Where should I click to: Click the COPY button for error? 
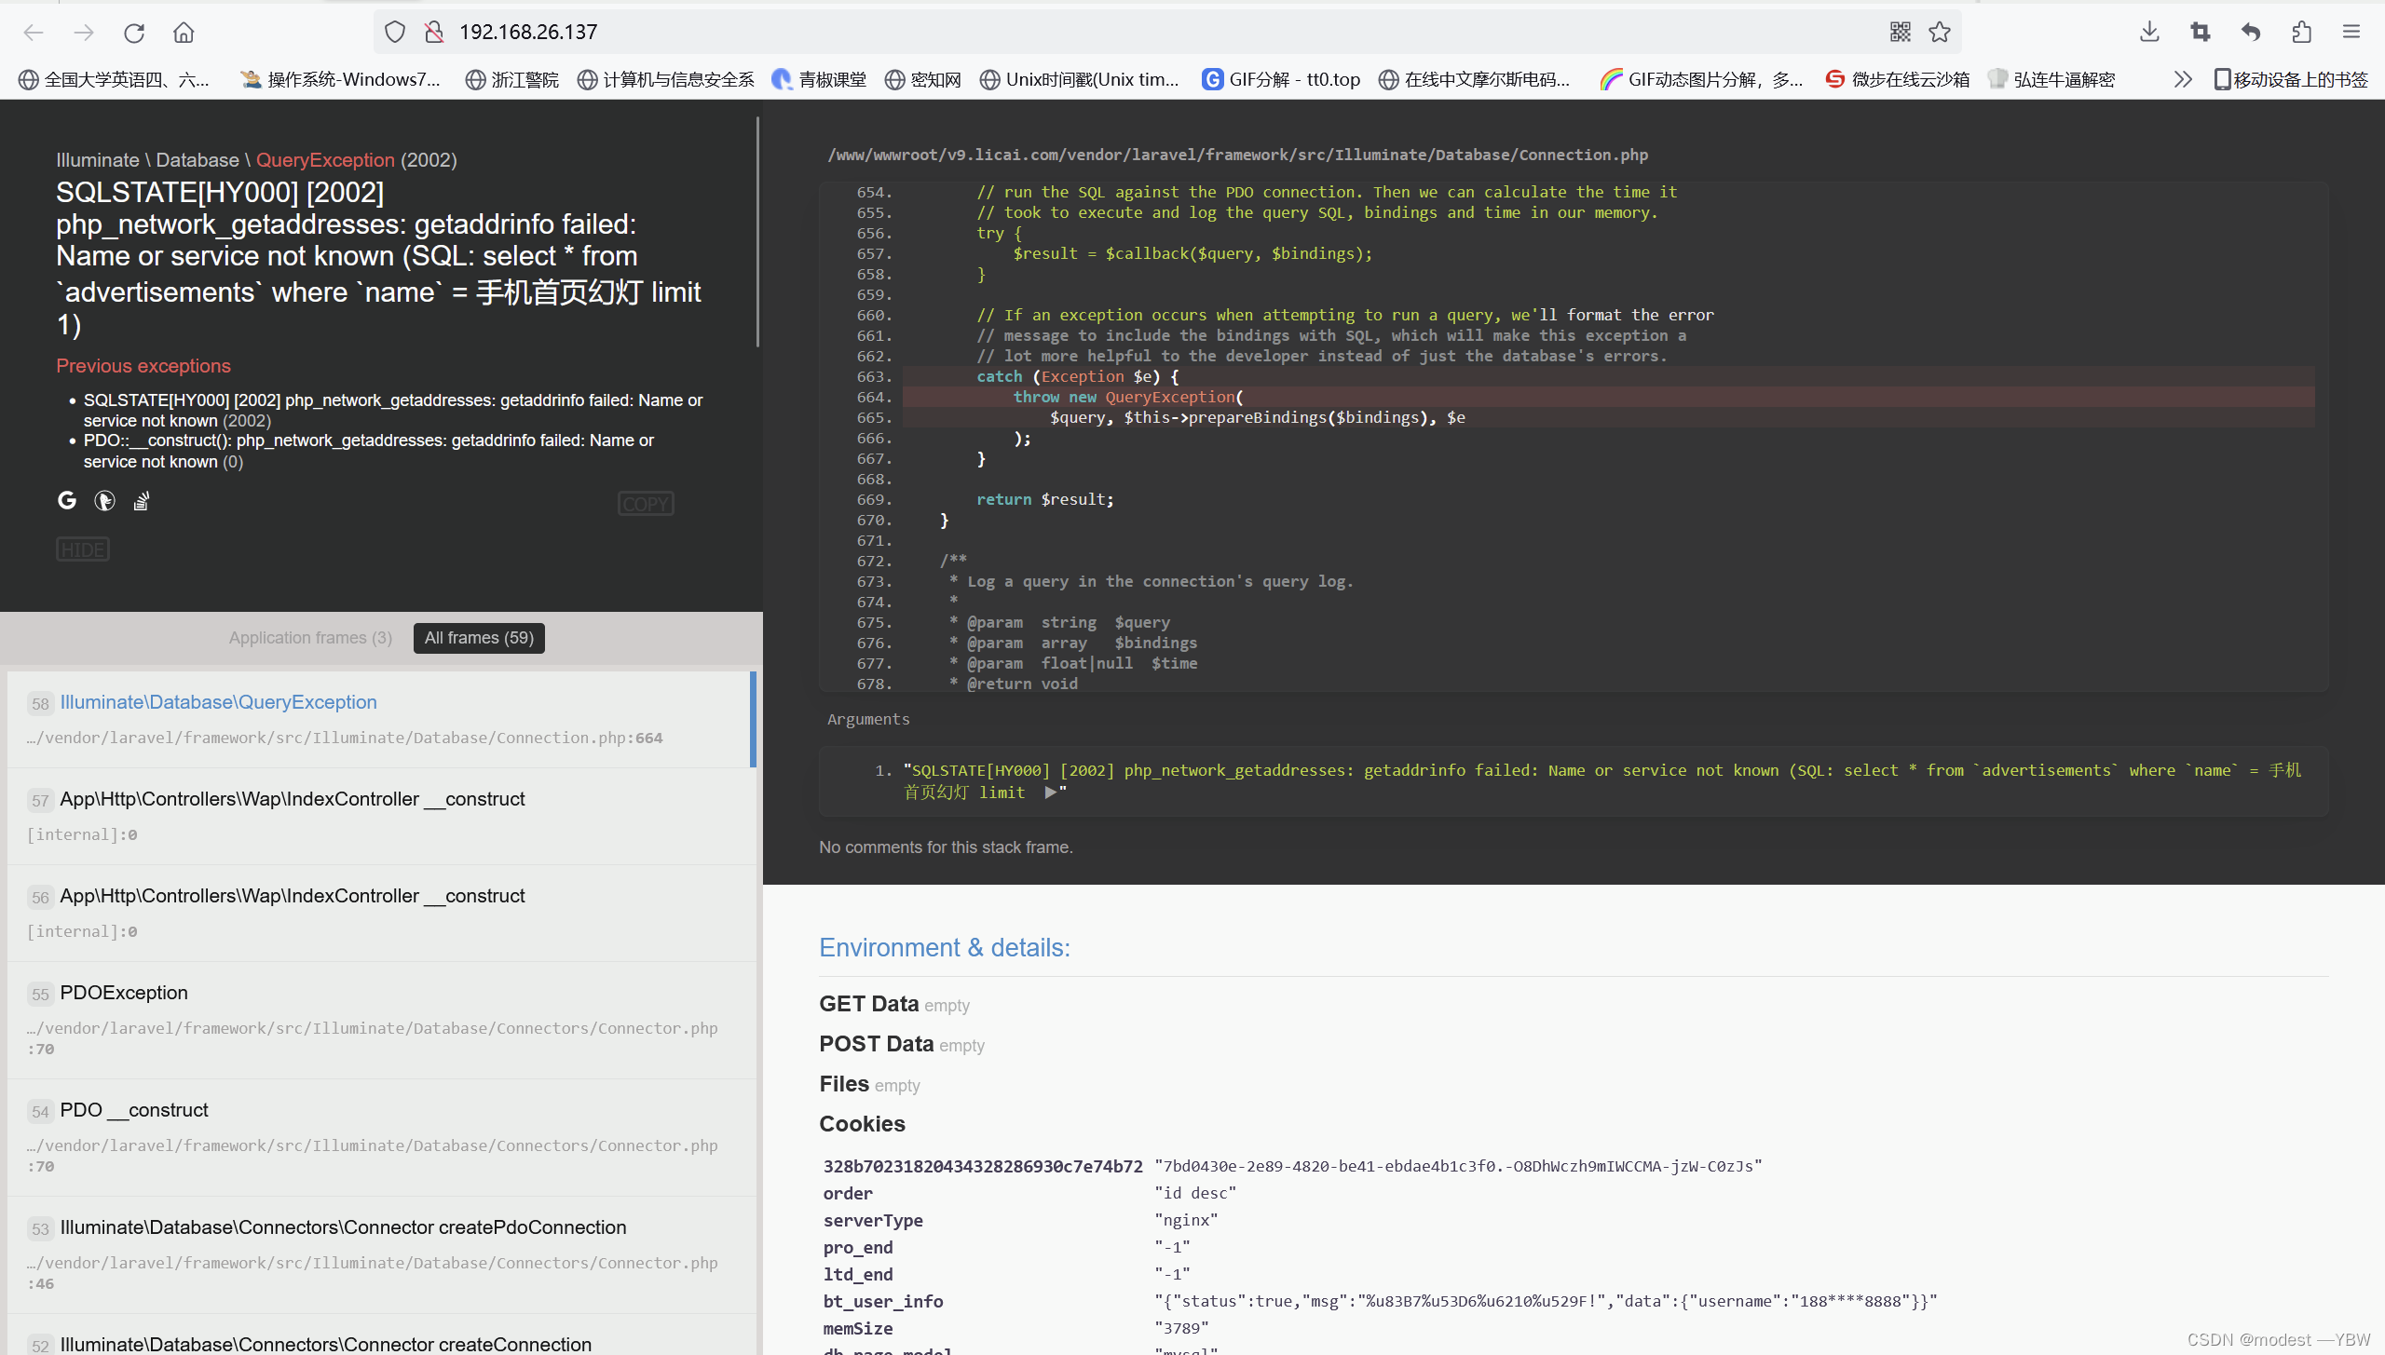tap(646, 504)
